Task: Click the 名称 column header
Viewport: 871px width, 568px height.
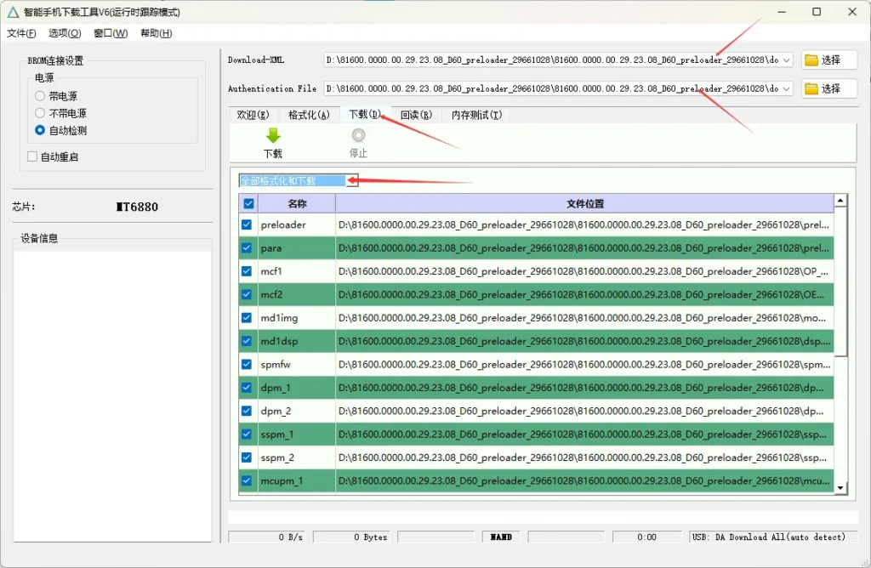Action: [297, 204]
